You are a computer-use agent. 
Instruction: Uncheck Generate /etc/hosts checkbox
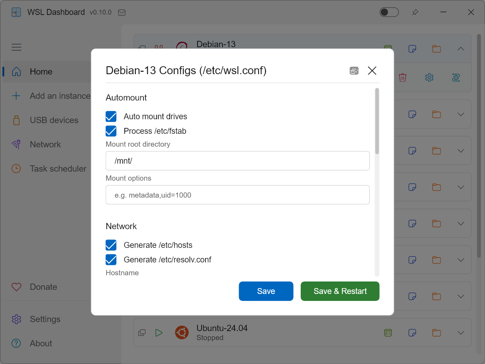tap(111, 245)
